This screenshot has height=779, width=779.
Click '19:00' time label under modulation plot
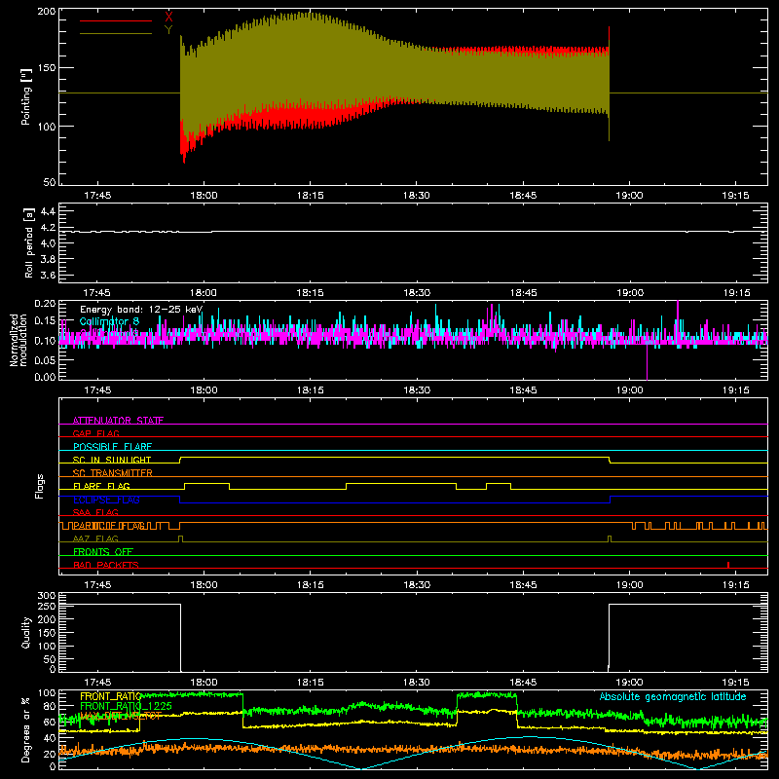[x=629, y=390]
